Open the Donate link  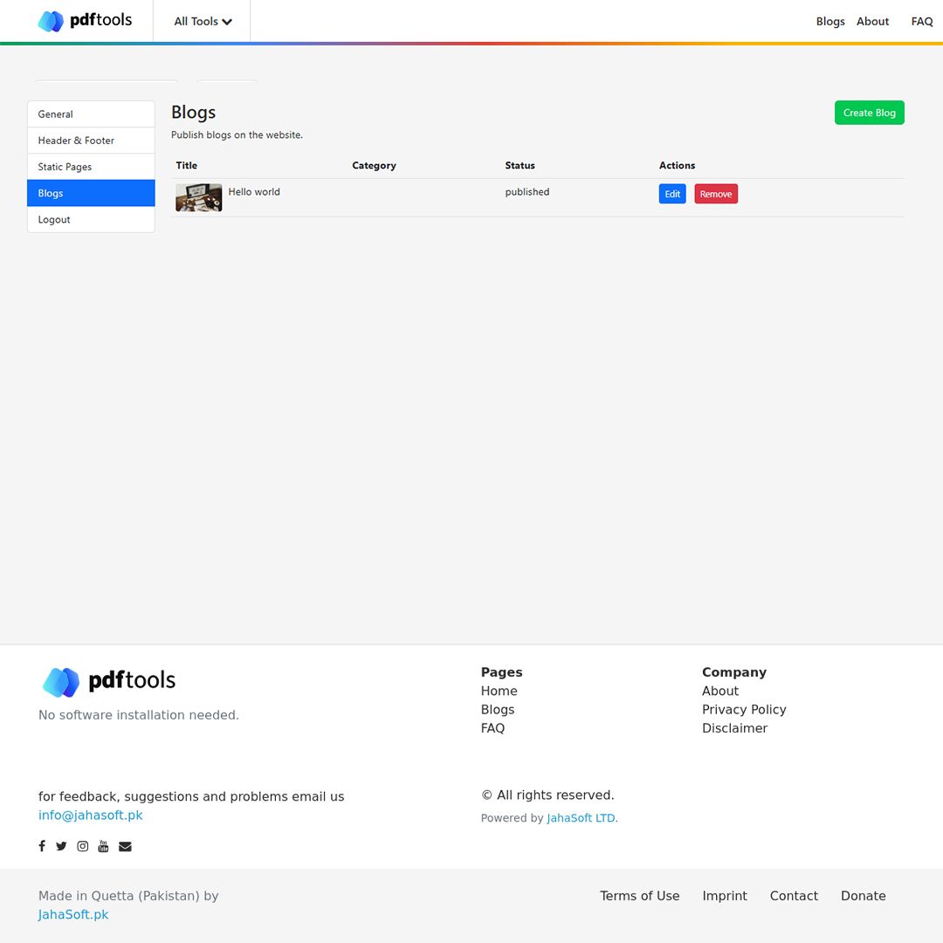pos(863,896)
